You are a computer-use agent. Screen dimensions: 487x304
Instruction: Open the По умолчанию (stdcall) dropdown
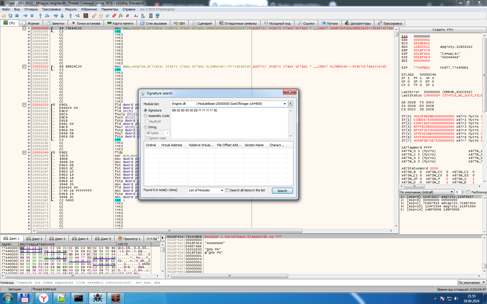coord(426,192)
